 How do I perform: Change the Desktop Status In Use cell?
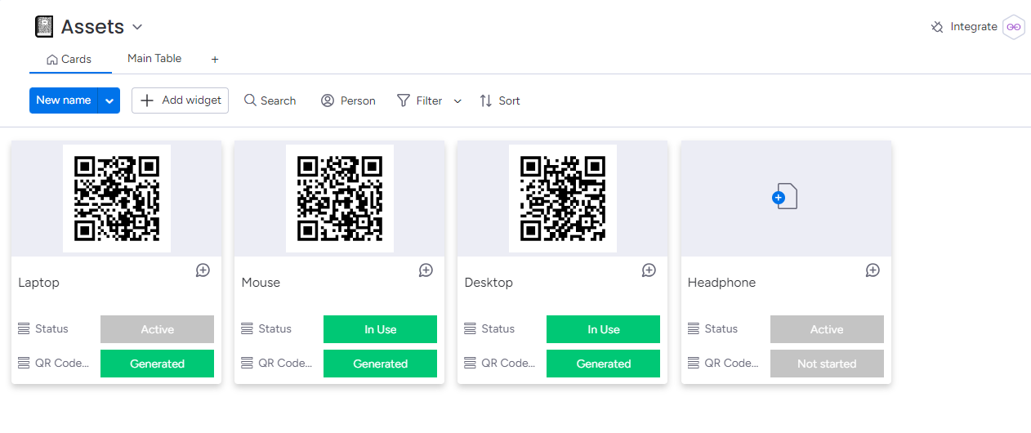click(x=603, y=329)
